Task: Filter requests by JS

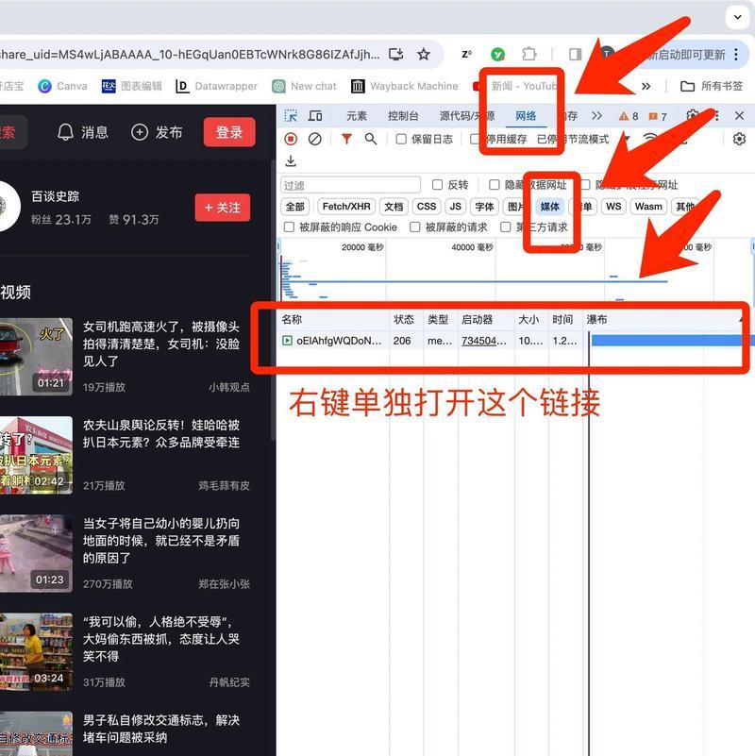Action: click(x=455, y=207)
